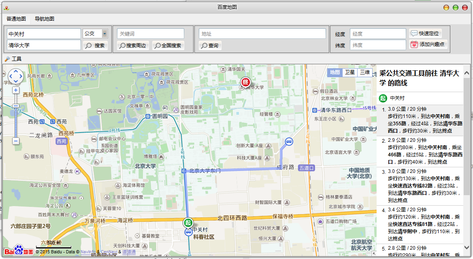Viewport: 473px width, 259px height.
Task: Click the Baidu 地图 logo
Action: pyautogui.click(x=19, y=250)
